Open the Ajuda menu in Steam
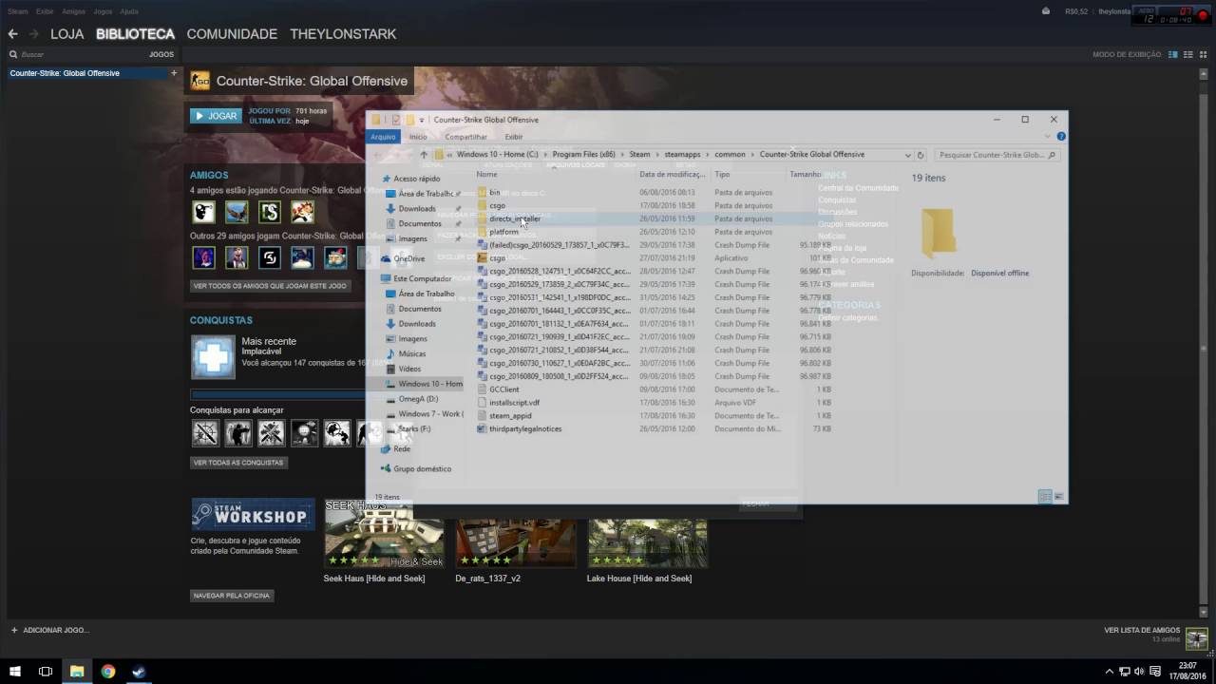The image size is (1216, 684). [x=129, y=11]
